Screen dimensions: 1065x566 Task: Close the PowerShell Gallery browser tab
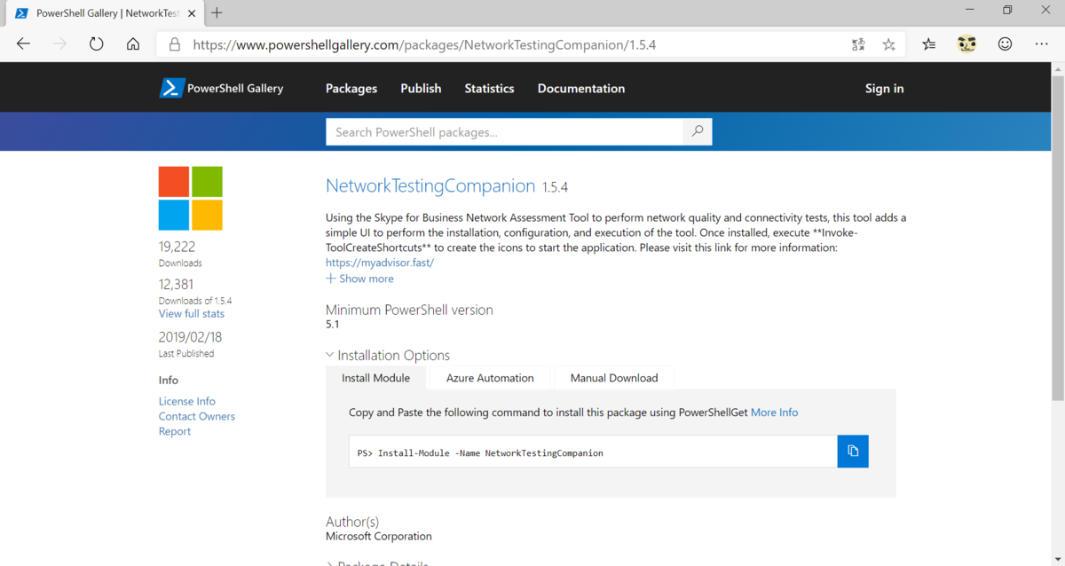(x=192, y=12)
